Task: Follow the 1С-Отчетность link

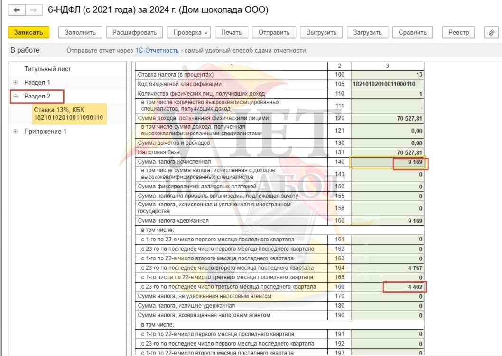Action: (157, 50)
